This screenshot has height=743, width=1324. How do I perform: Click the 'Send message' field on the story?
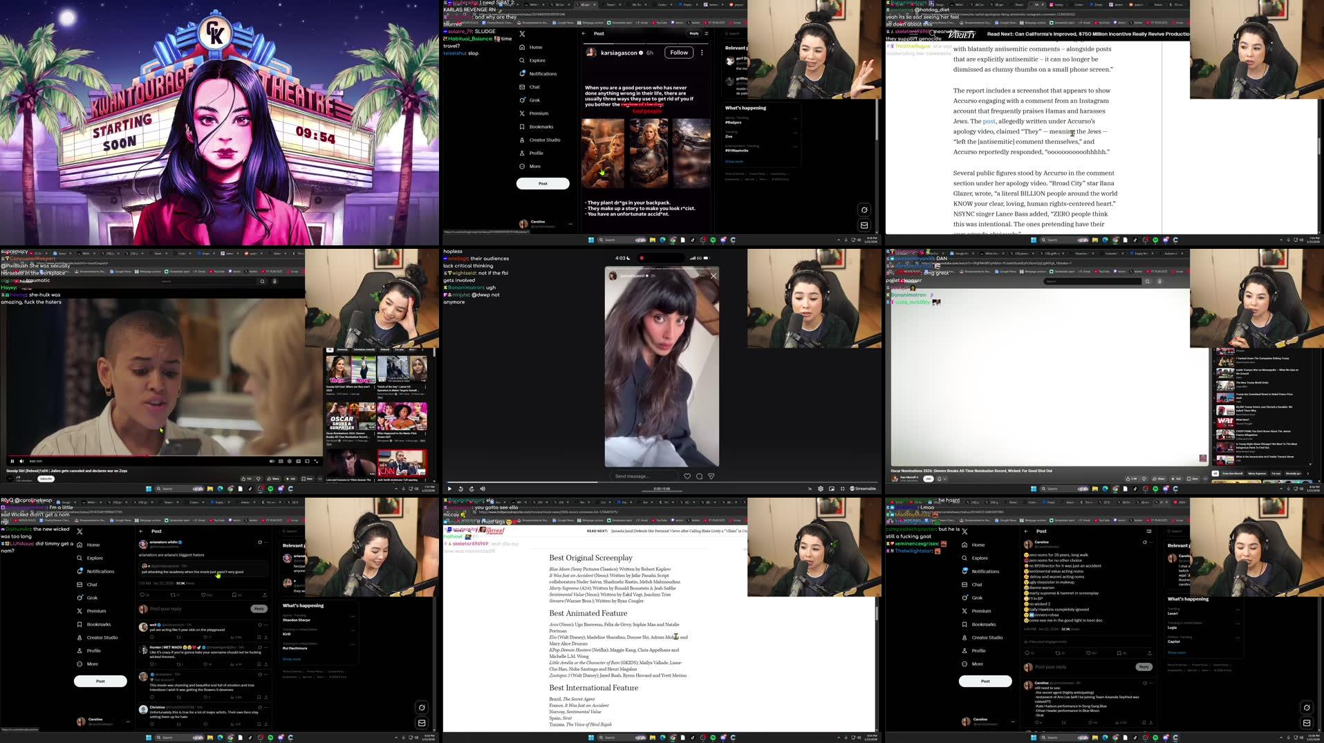(643, 476)
